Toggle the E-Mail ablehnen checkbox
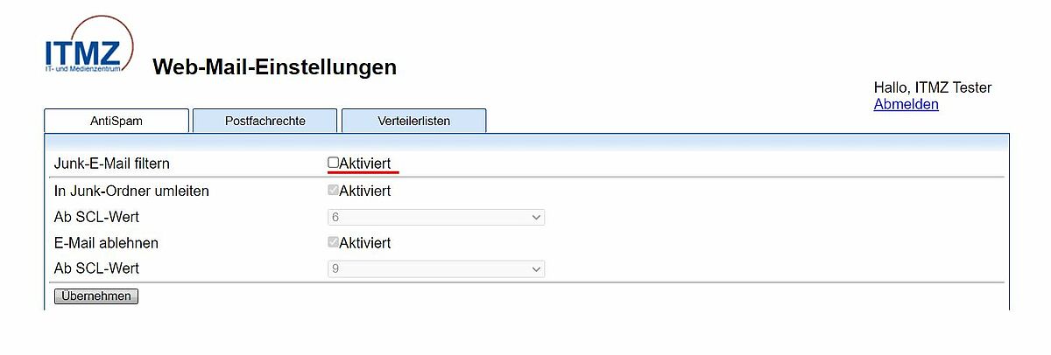The height and width of the screenshot is (355, 1051). (333, 242)
